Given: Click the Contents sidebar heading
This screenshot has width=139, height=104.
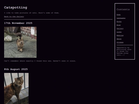Looking at the screenshot, I should tap(123, 10).
